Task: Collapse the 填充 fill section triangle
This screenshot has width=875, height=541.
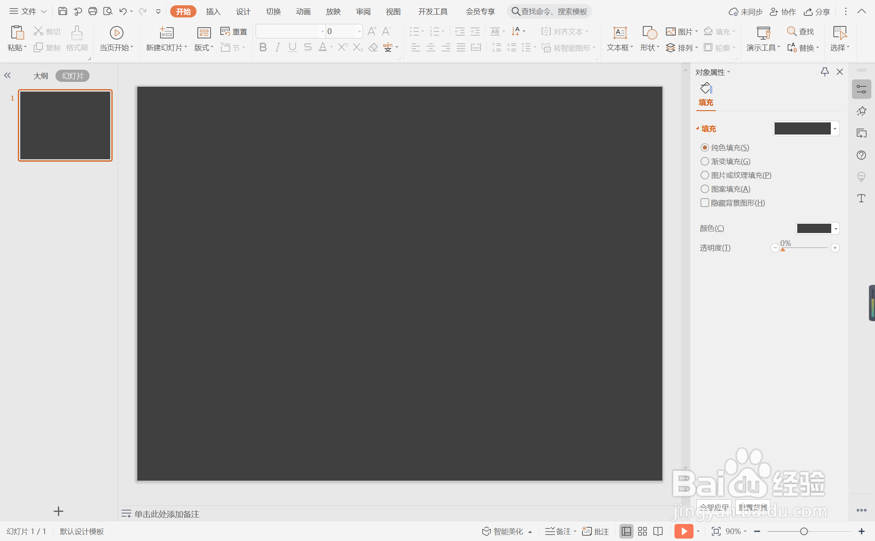Action: (x=698, y=128)
